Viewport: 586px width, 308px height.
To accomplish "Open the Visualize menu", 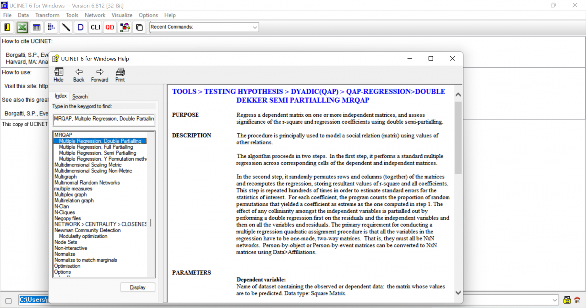I will point(122,15).
